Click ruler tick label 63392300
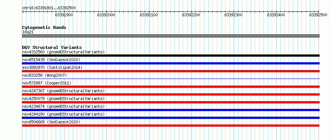Screen dimensions: 330x140 coord(234,15)
